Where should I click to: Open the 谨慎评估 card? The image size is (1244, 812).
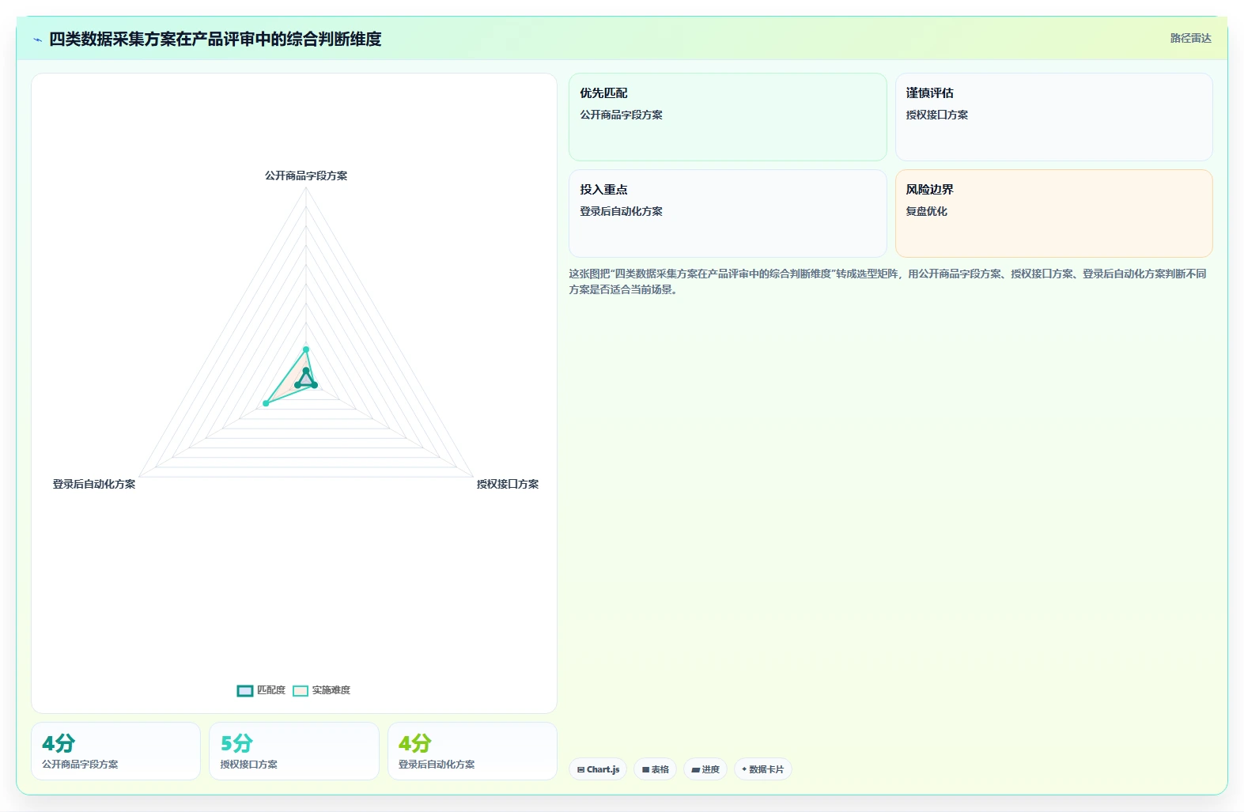(x=1053, y=117)
